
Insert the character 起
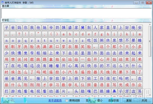pos(133,53)
